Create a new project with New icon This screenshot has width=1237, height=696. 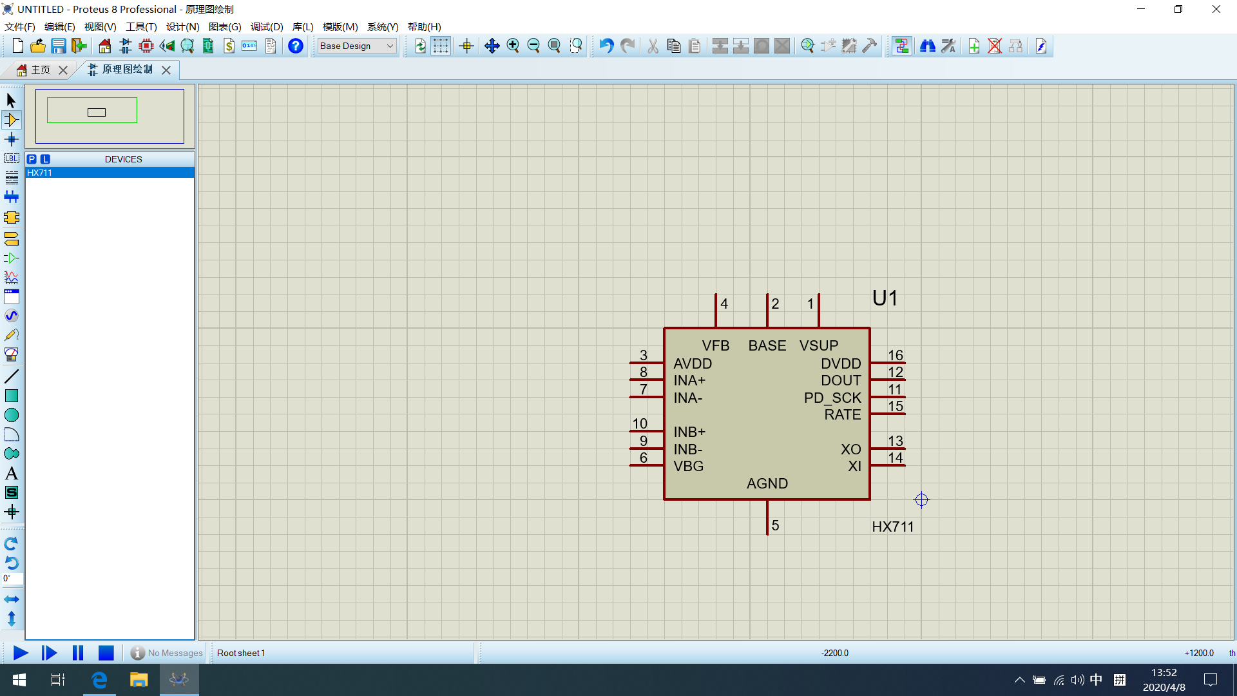(17, 46)
